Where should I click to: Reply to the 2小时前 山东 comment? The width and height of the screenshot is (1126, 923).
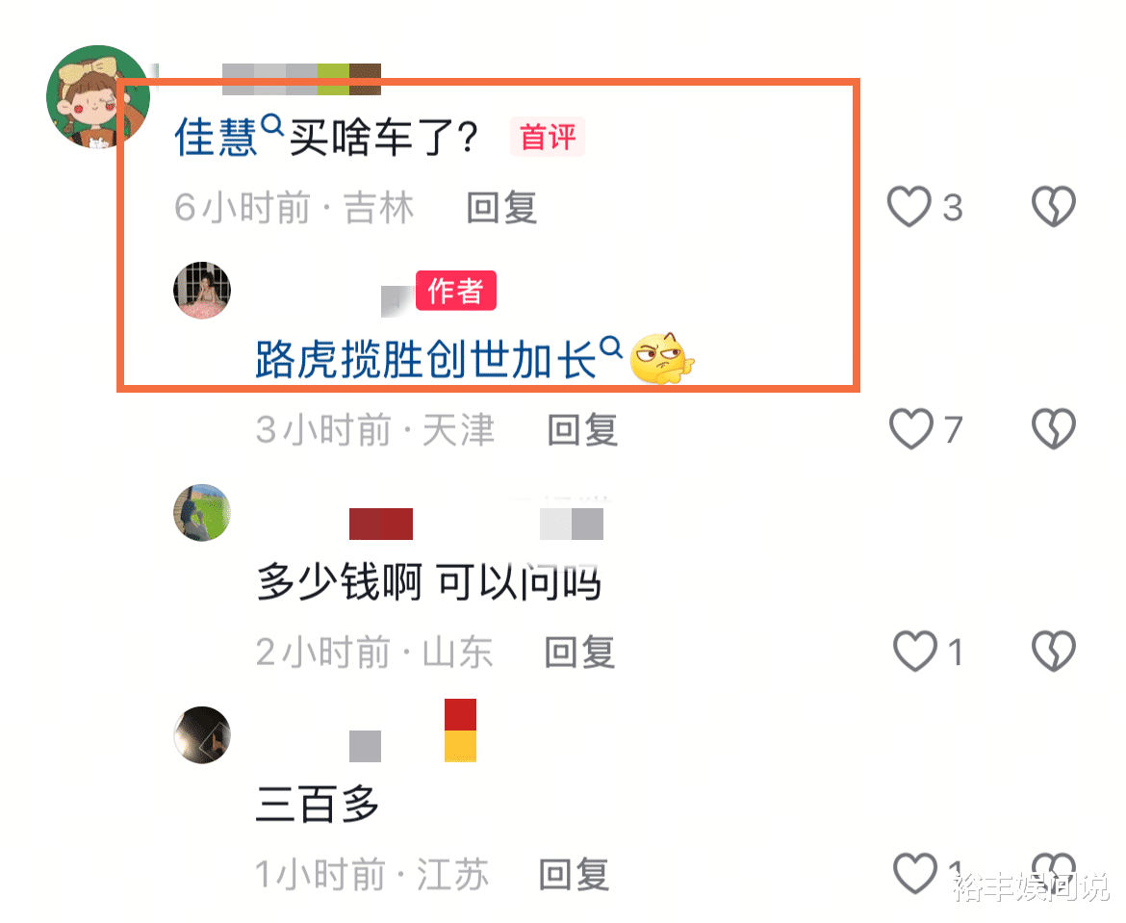[579, 653]
